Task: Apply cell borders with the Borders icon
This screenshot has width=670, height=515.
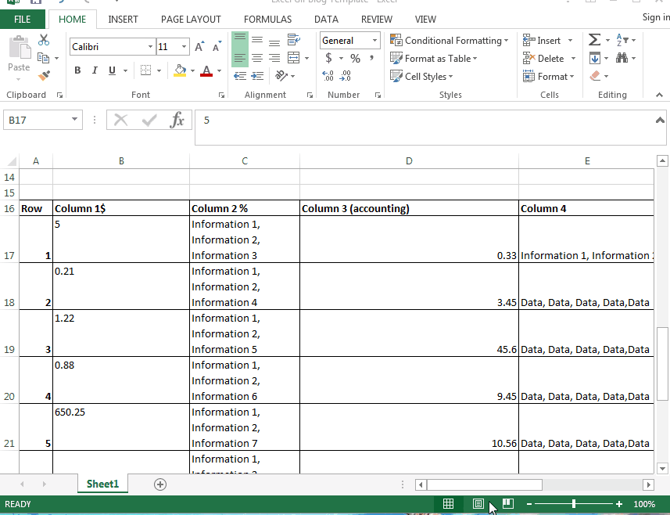Action: pyautogui.click(x=145, y=70)
